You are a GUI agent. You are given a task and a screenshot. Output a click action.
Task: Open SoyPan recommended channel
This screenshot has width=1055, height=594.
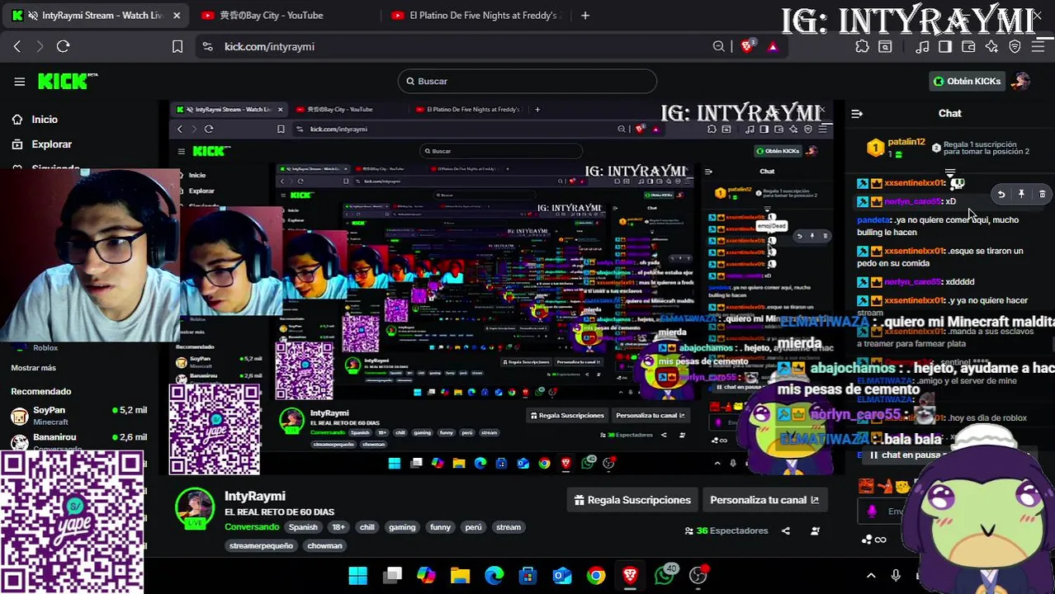(x=78, y=416)
